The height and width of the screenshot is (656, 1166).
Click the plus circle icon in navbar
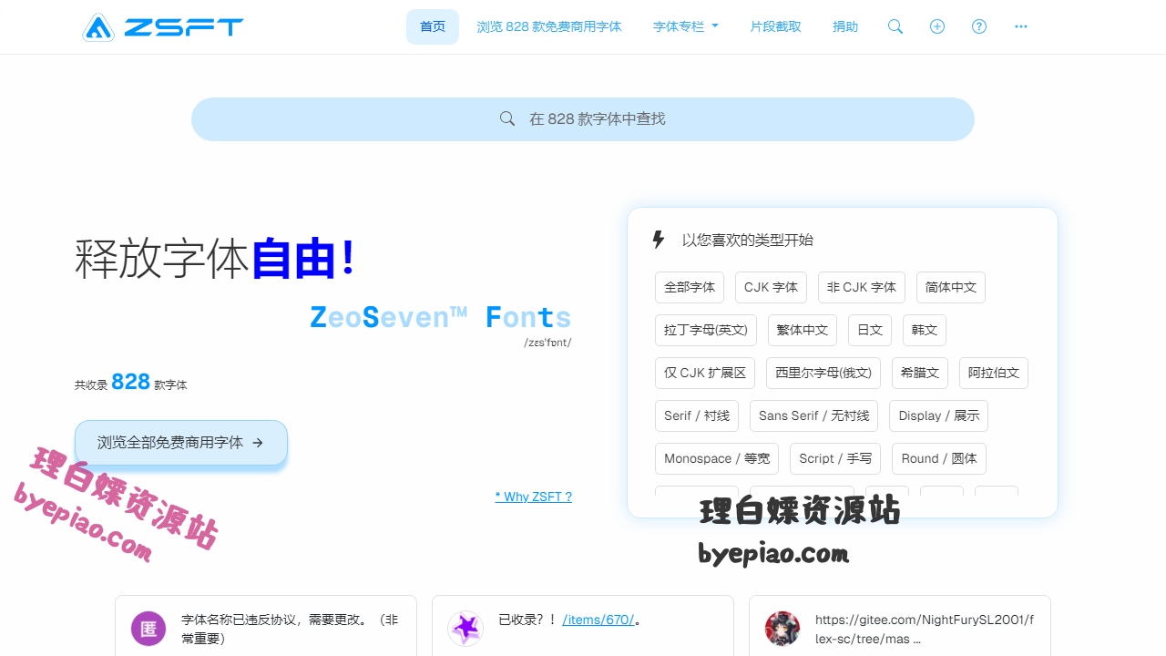pos(937,26)
